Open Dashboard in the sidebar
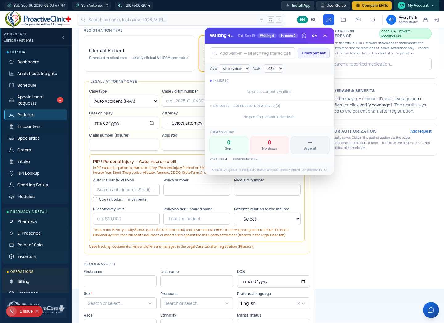This screenshot has width=444, height=323. [x=36, y=62]
